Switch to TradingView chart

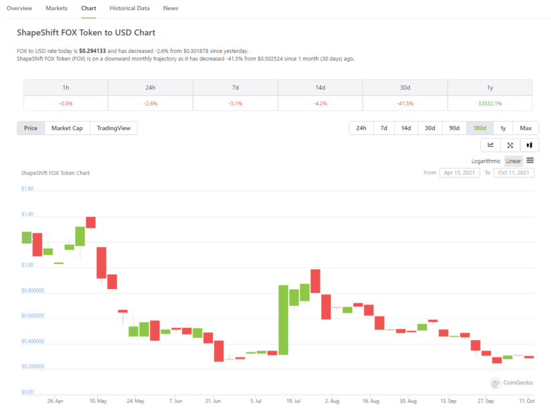[114, 128]
